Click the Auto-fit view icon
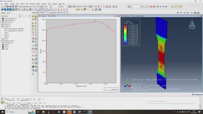Viewport: 203px width, 114px height. click(107, 6)
